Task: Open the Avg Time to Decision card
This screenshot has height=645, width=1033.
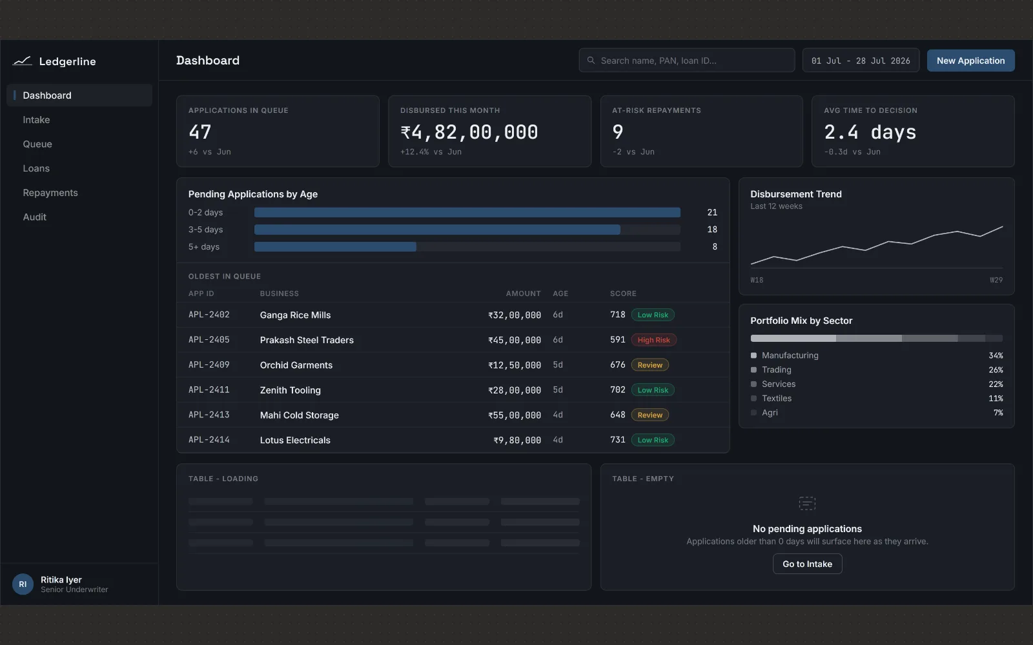Action: click(x=913, y=132)
